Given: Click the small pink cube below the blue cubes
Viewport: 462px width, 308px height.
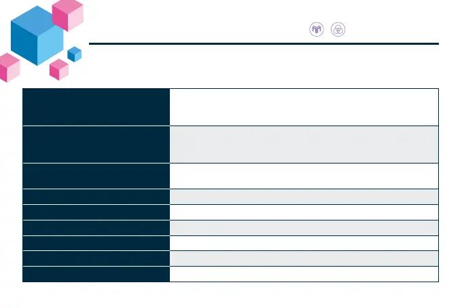Looking at the screenshot, I should pyautogui.click(x=59, y=69).
